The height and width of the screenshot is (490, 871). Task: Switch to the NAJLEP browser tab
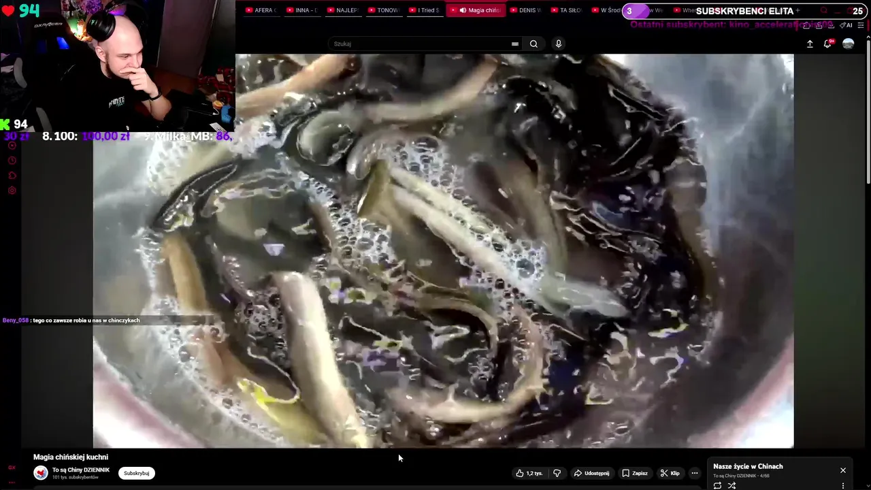point(342,10)
